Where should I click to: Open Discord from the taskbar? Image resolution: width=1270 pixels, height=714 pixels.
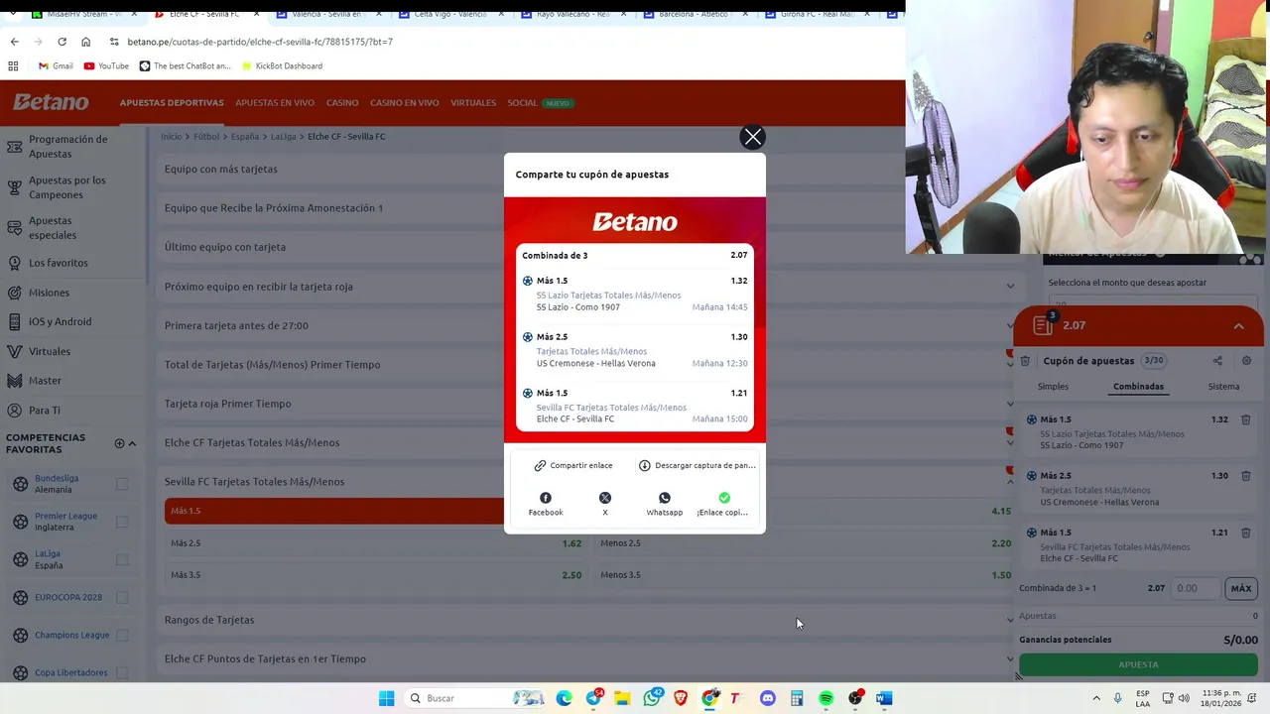[767, 698]
